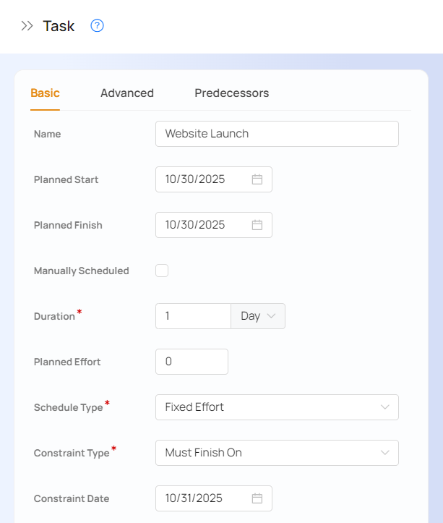
Task: Switch to the Predecessors tab
Action: (231, 93)
